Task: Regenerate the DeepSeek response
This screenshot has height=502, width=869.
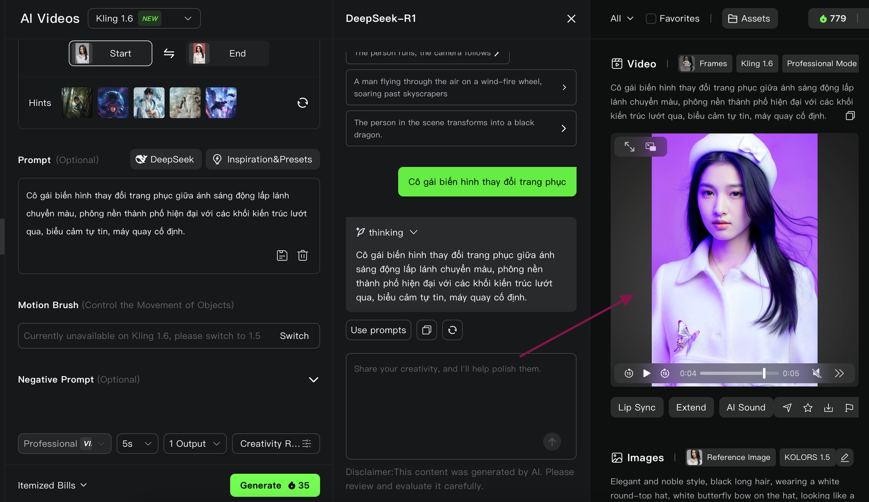Action: [452, 330]
